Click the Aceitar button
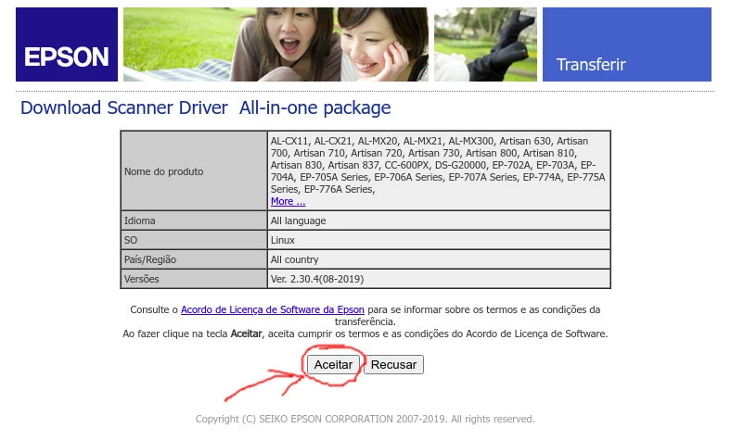Viewport: 731px width, 441px height. (333, 364)
